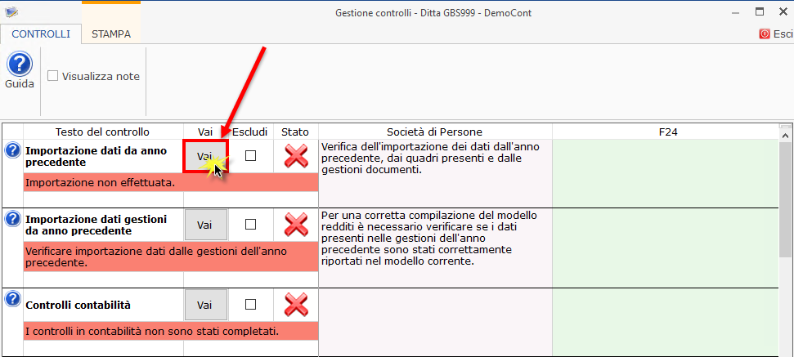Click red X status of Importazione dati da anno precedente
The image size is (794, 357).
click(x=296, y=156)
